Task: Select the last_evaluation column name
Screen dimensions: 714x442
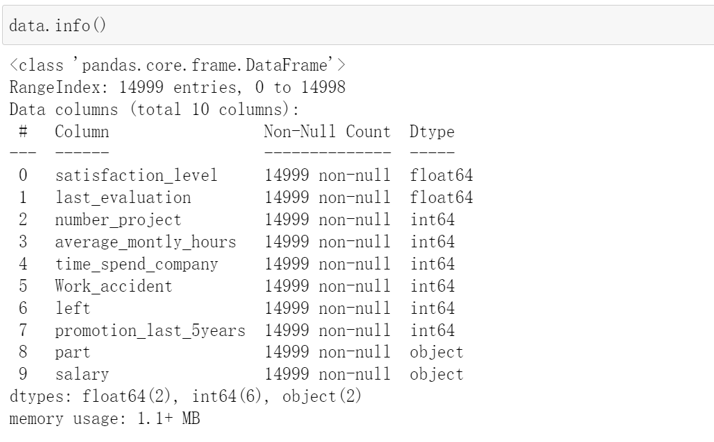Action: click(x=123, y=198)
